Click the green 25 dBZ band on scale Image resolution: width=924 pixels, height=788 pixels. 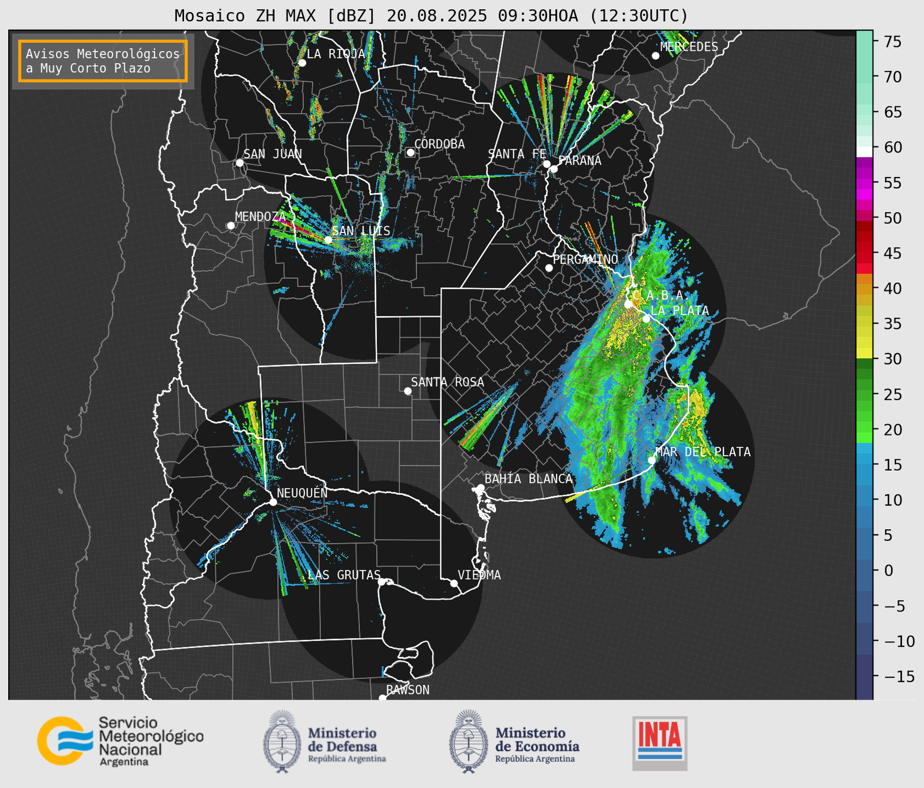(864, 395)
